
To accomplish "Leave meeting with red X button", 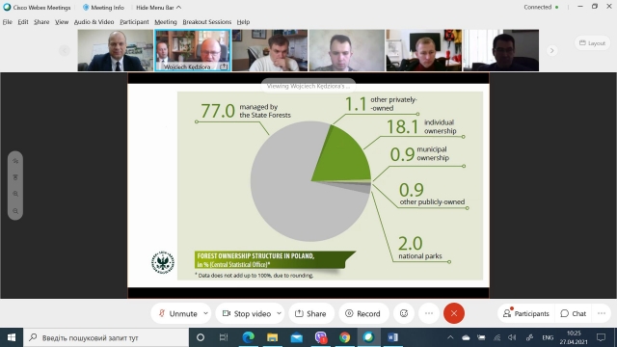I will point(454,313).
